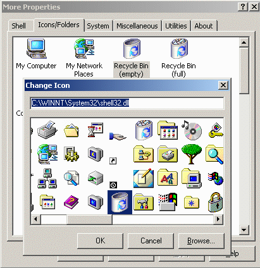Screen dimensions: 260x268
Task: Confirm icon choice with OK
Action: click(100, 241)
